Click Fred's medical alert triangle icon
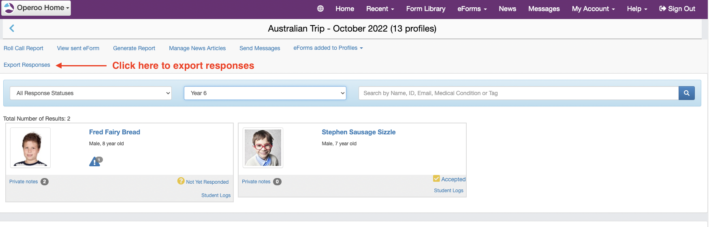Viewport: 709px width, 227px height. pyautogui.click(x=96, y=161)
